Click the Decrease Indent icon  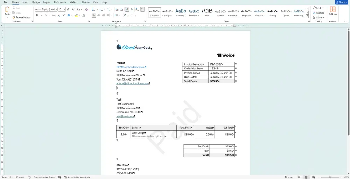tap(117, 9)
